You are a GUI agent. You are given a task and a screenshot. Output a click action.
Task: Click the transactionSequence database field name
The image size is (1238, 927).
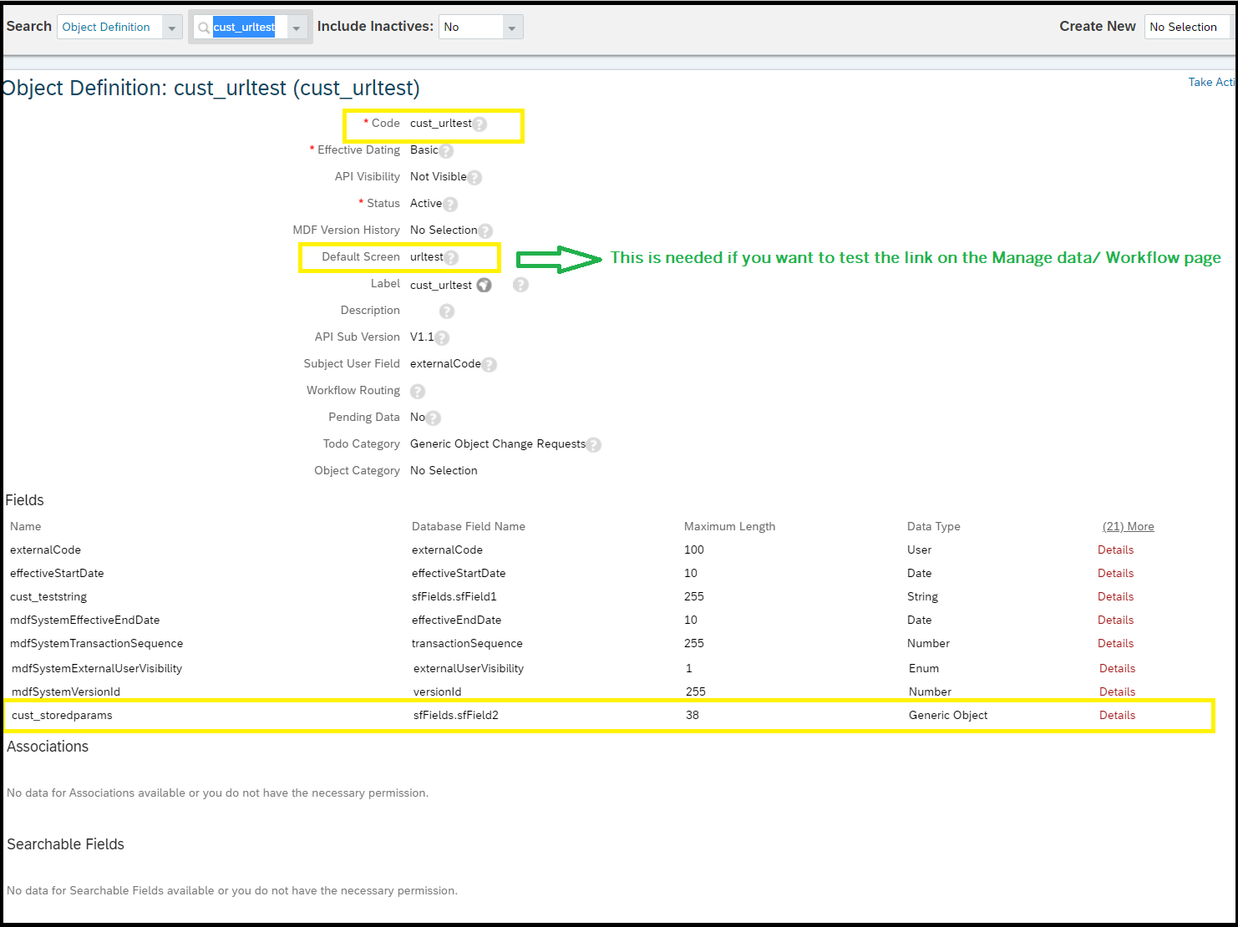coord(467,643)
